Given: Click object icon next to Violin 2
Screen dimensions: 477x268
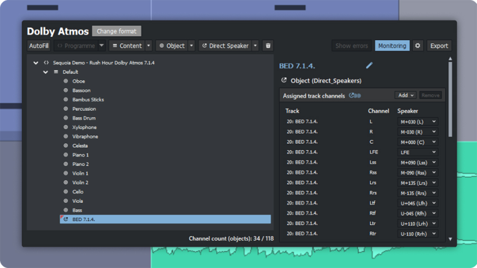Looking at the screenshot, I should (x=66, y=182).
